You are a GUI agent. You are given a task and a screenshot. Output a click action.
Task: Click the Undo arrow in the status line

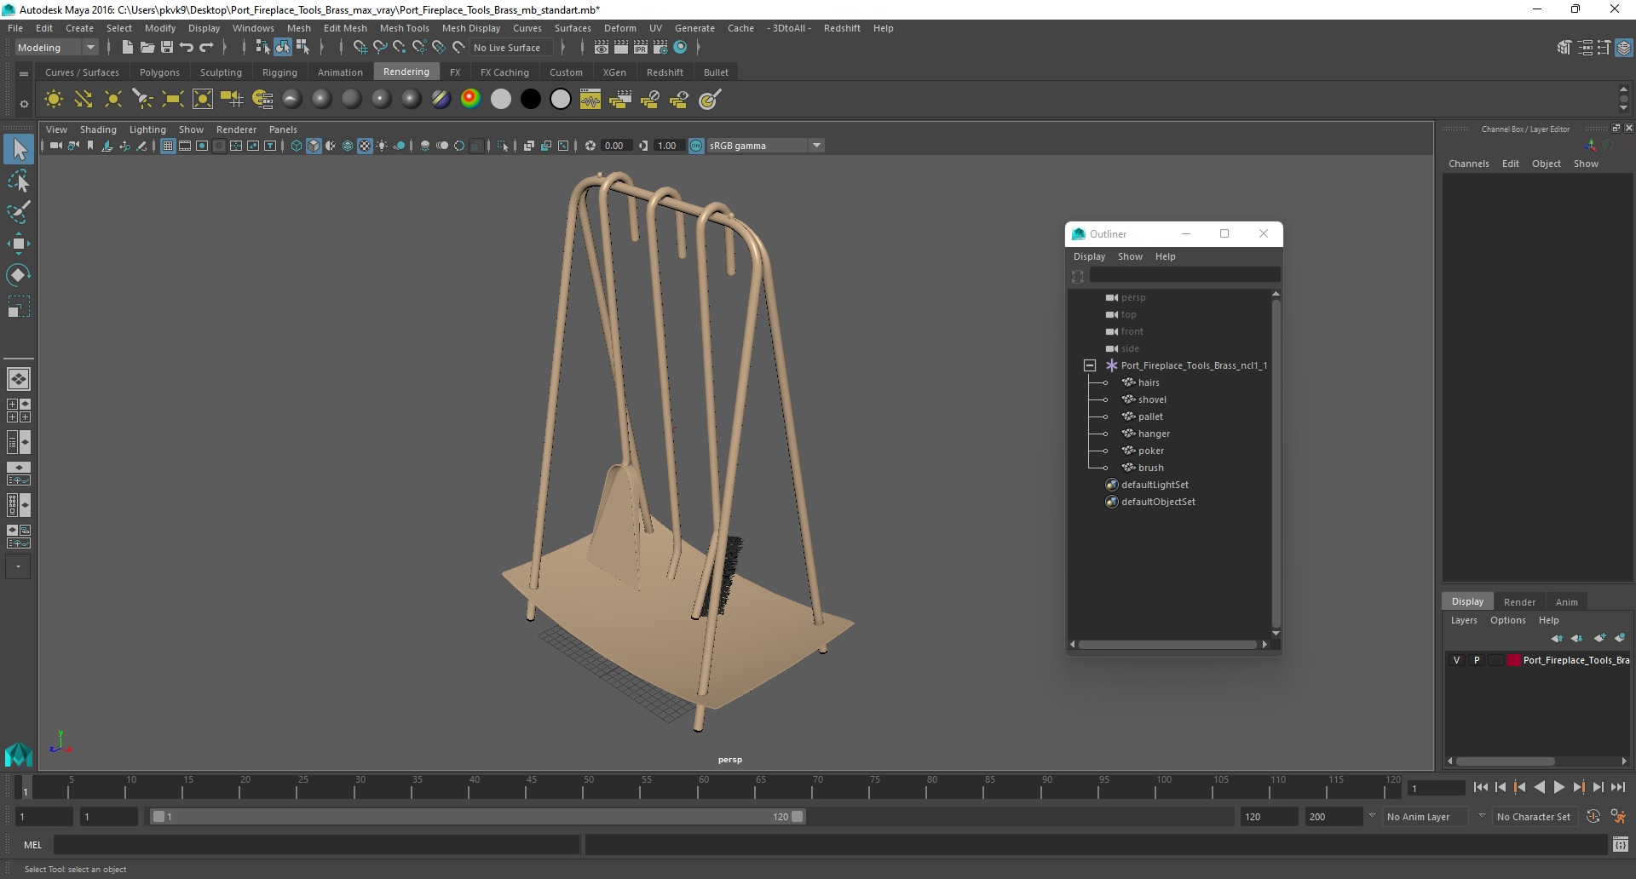(187, 48)
